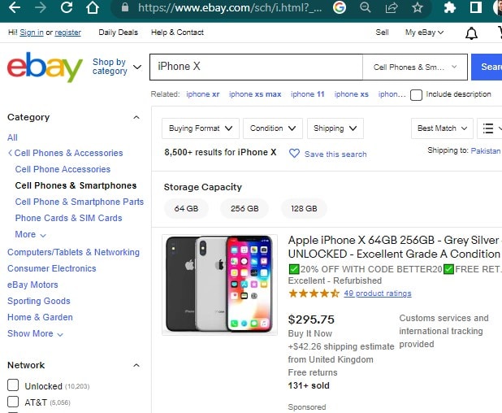Screen dimensions: 502x413
Task: Select the 64 GB storage capacity filter
Action: click(x=186, y=209)
